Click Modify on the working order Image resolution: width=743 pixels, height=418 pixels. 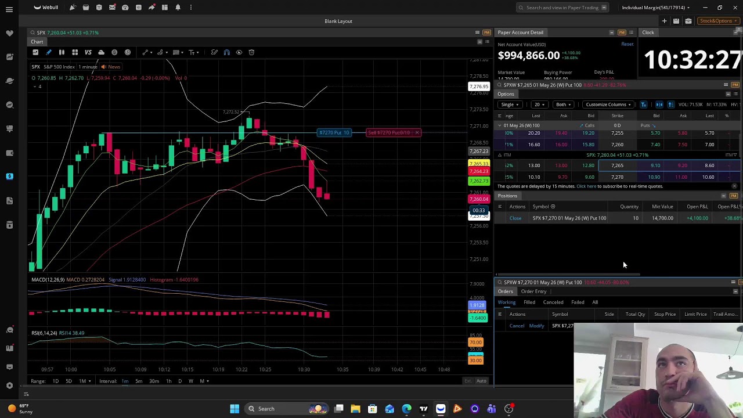[x=536, y=326]
